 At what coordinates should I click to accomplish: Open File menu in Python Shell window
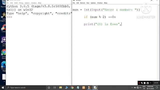click(x=8, y=3)
